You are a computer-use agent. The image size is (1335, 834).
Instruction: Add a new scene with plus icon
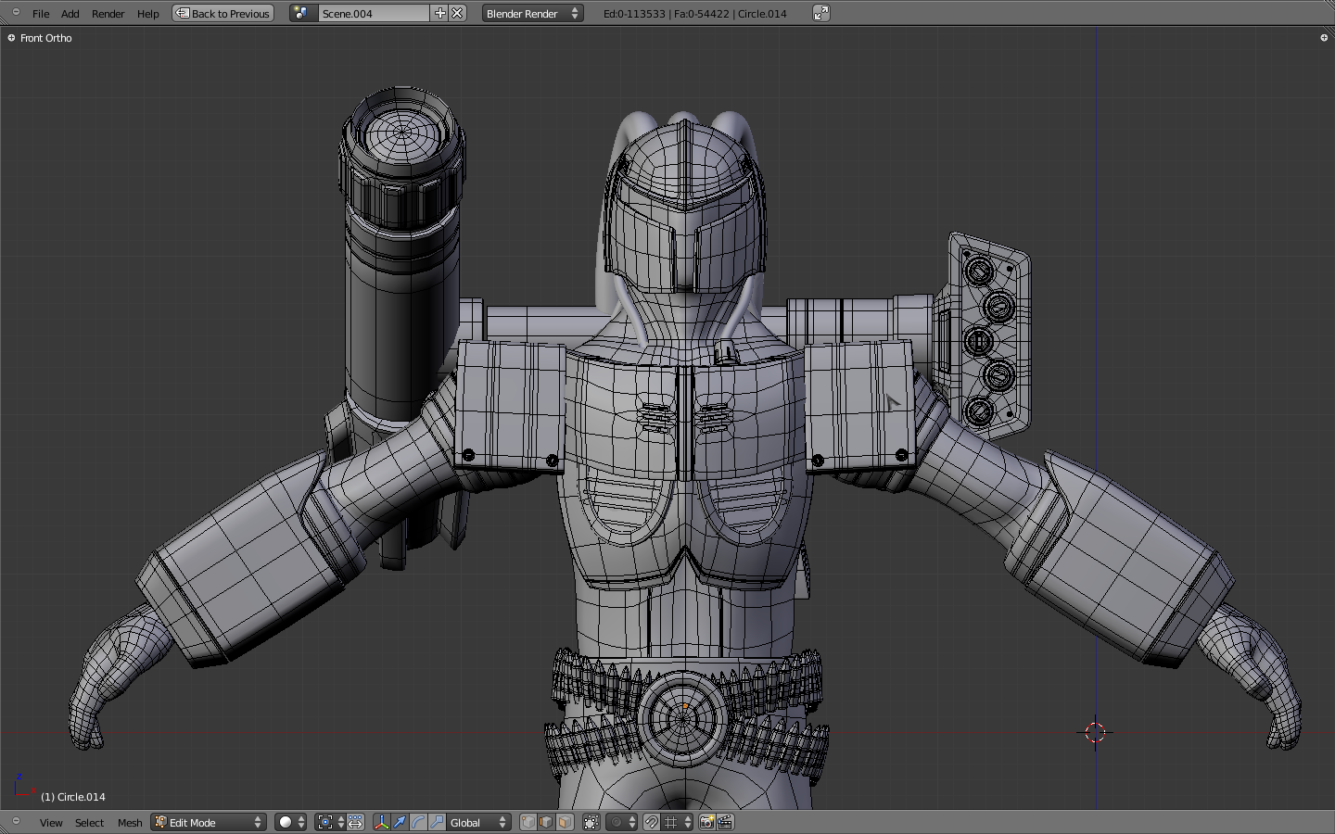(440, 14)
